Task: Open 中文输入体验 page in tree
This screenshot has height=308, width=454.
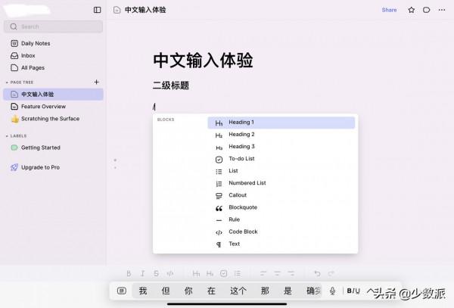Action: [x=53, y=95]
